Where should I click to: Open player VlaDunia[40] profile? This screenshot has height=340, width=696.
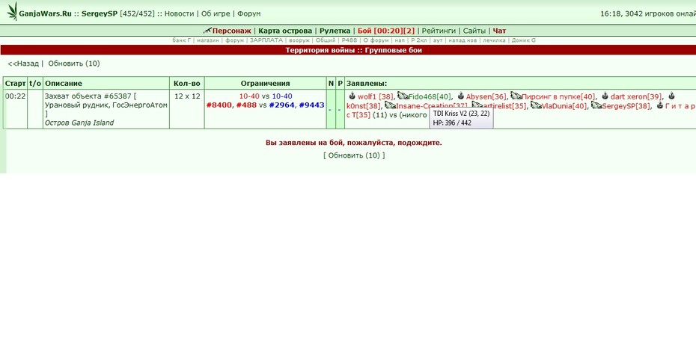pos(564,106)
